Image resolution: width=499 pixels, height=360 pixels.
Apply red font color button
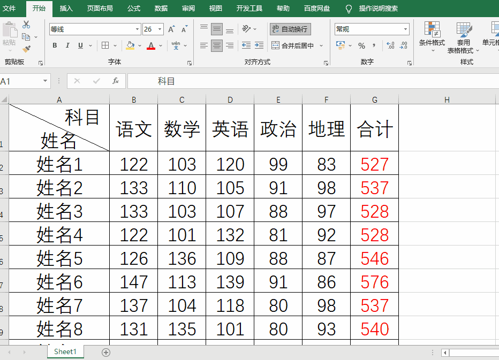[151, 45]
